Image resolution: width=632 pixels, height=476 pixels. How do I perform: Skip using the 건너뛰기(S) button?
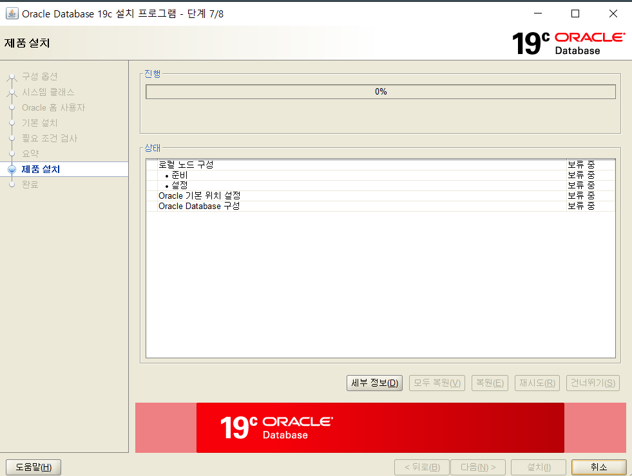pos(592,383)
